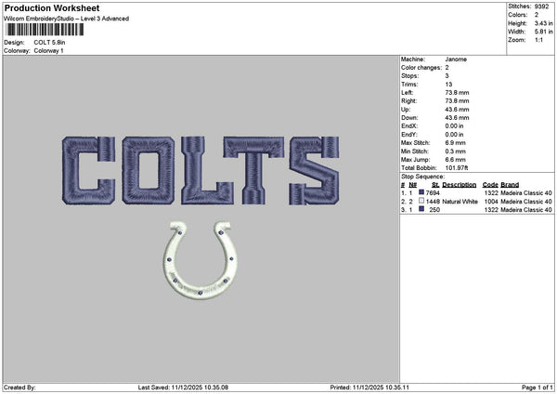
Task: Click the 'Created By:' footer label
Action: pos(19,387)
